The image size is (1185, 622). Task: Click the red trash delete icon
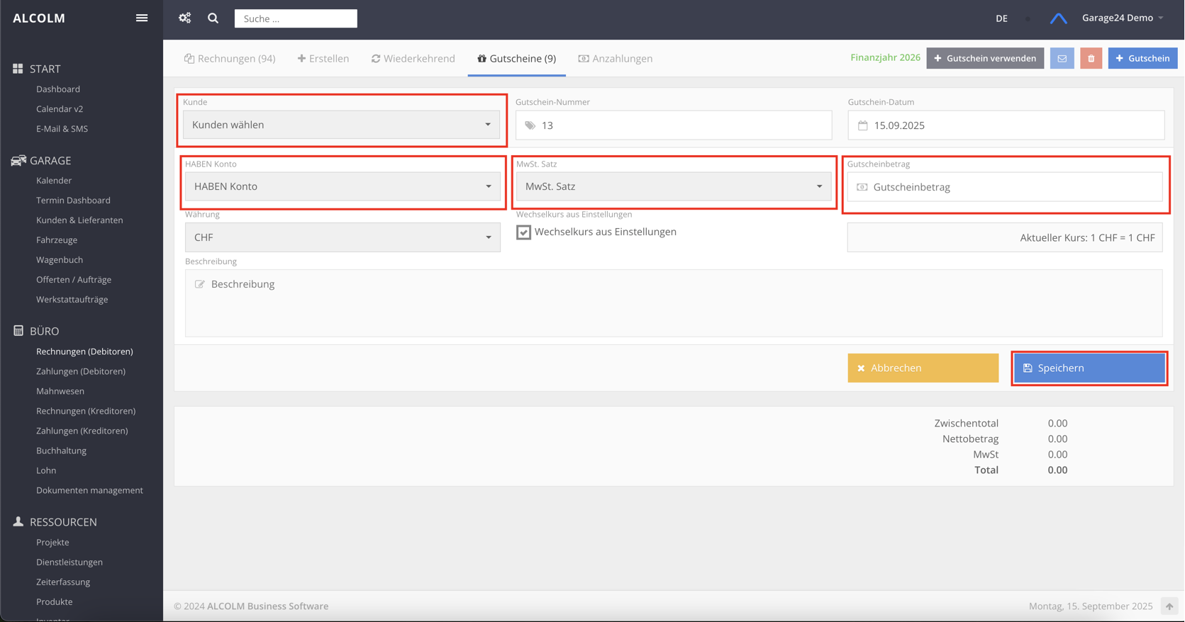tap(1091, 58)
